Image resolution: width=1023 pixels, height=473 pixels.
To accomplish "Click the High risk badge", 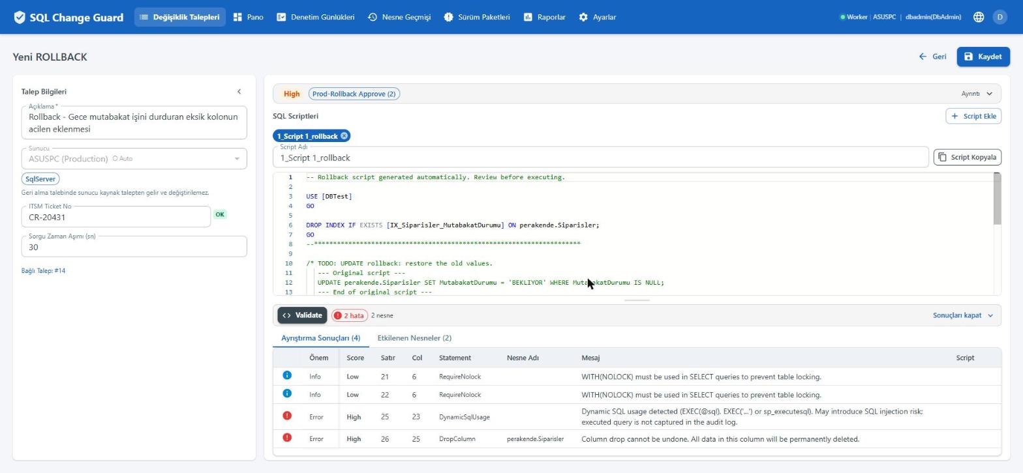I will point(292,94).
